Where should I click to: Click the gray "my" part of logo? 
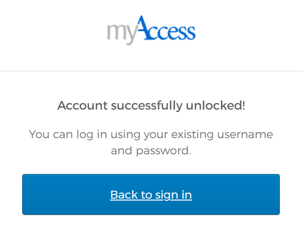119,33
